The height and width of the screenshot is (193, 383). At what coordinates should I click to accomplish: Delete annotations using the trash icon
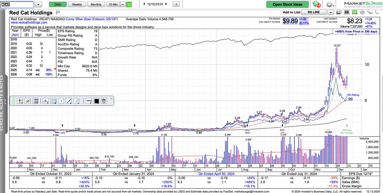(104, 101)
